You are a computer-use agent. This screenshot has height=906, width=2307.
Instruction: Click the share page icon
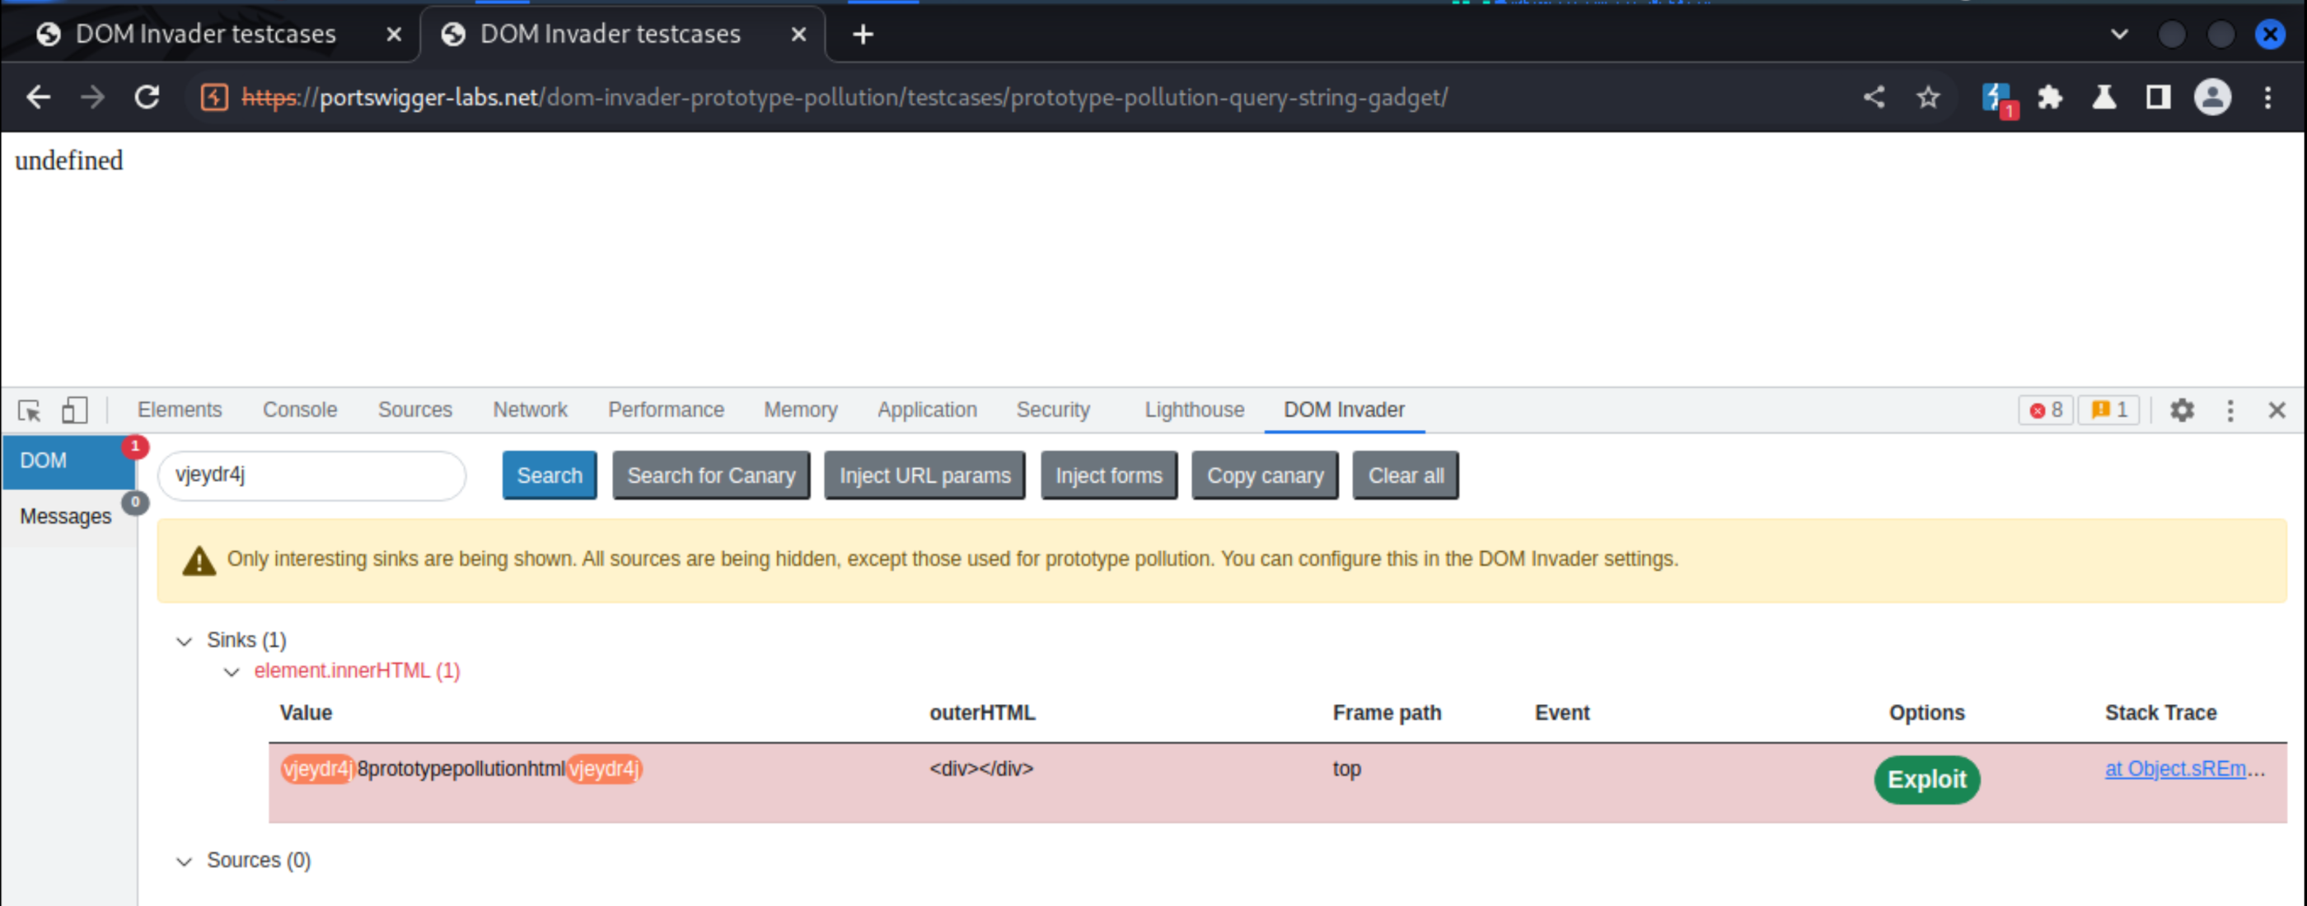[x=1874, y=96]
